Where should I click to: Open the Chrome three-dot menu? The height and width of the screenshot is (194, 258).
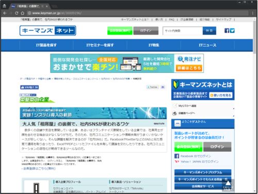253,13
